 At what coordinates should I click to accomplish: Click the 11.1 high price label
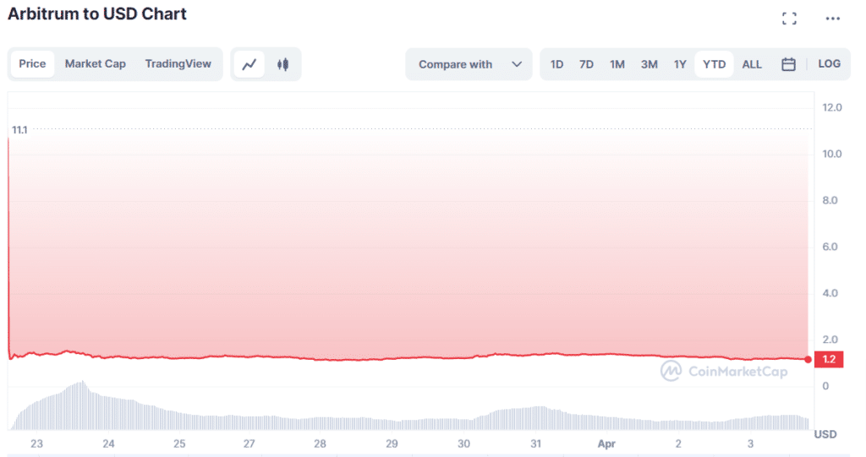[x=19, y=130]
